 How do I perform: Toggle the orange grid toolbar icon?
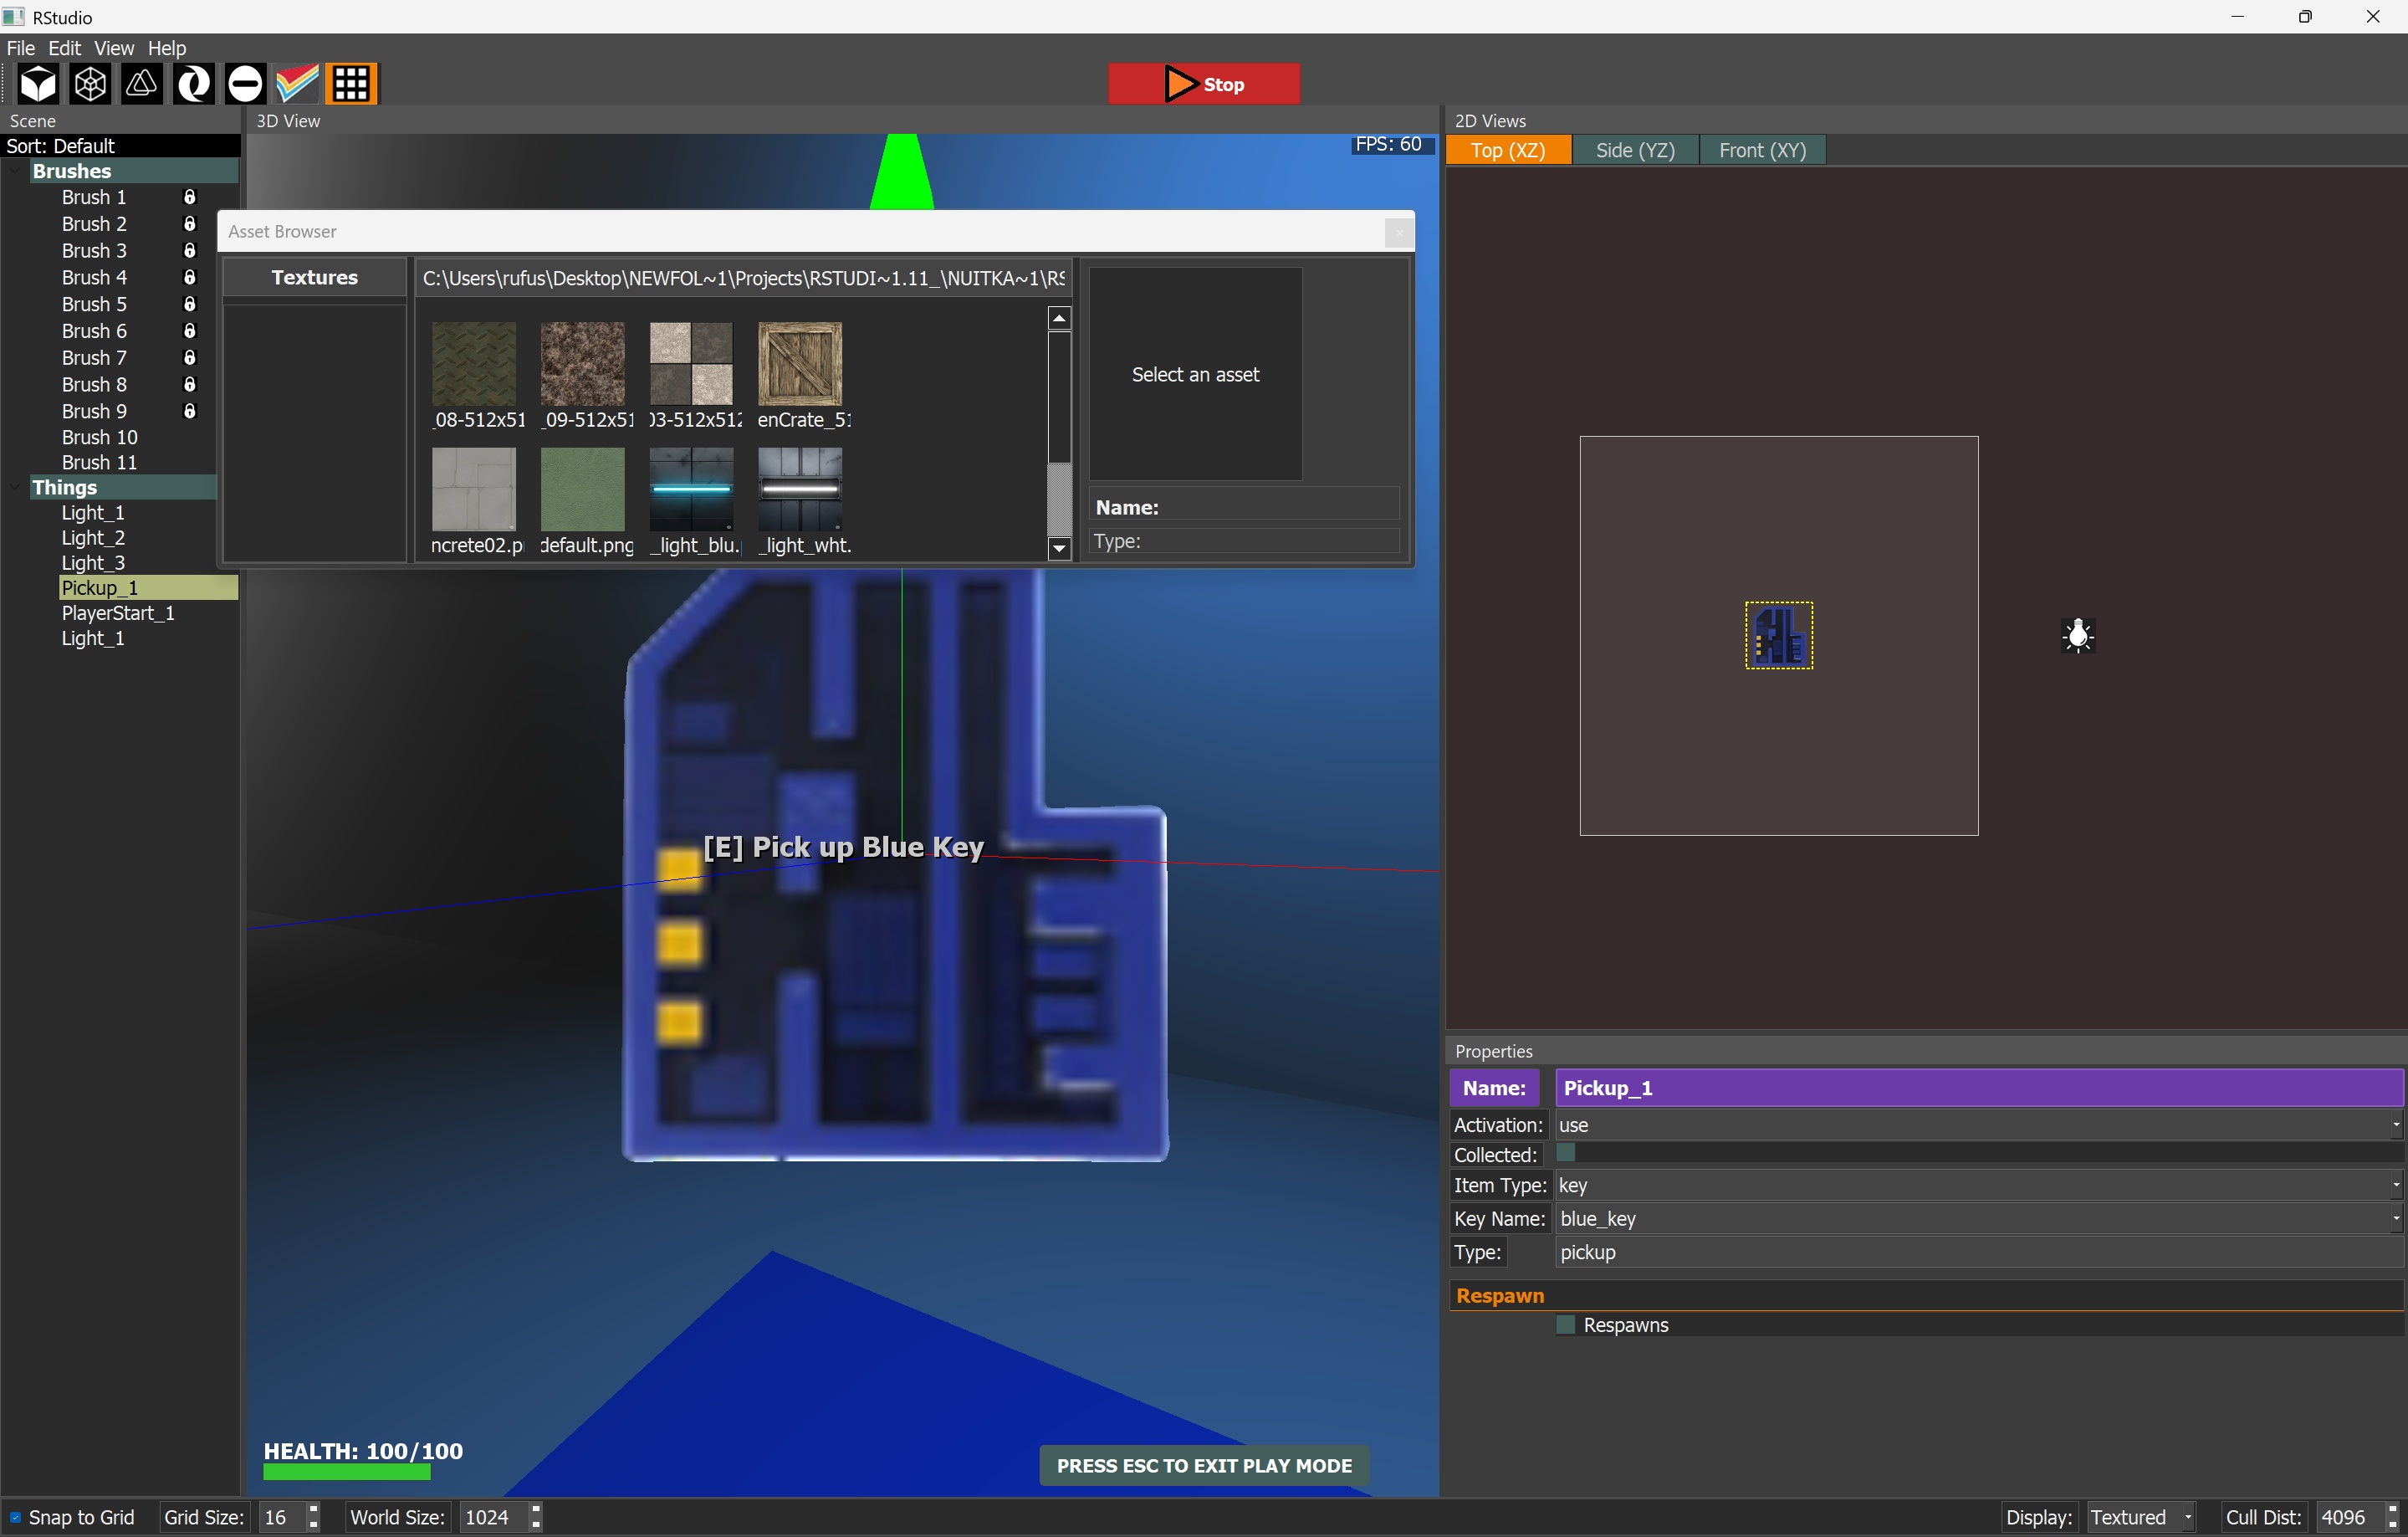point(351,84)
